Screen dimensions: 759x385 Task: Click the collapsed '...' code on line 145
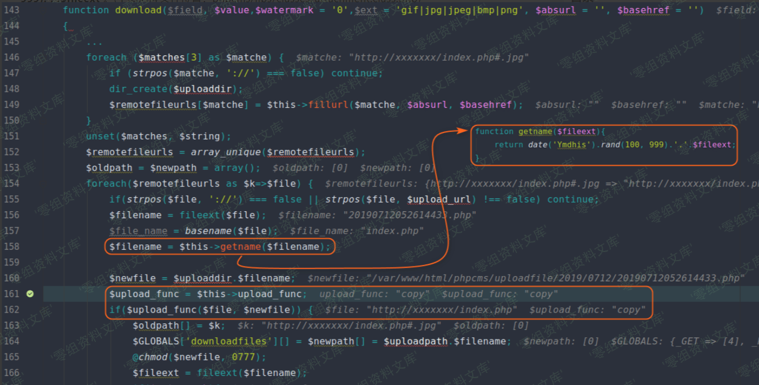click(94, 42)
